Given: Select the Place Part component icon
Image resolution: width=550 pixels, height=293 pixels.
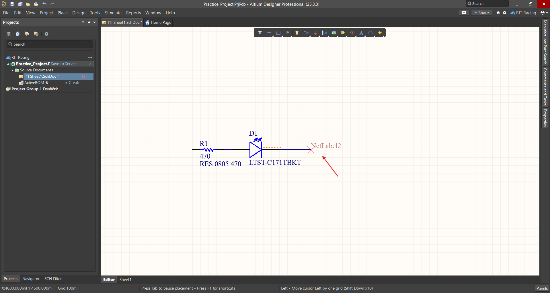Looking at the screenshot, I should pyautogui.click(x=297, y=33).
